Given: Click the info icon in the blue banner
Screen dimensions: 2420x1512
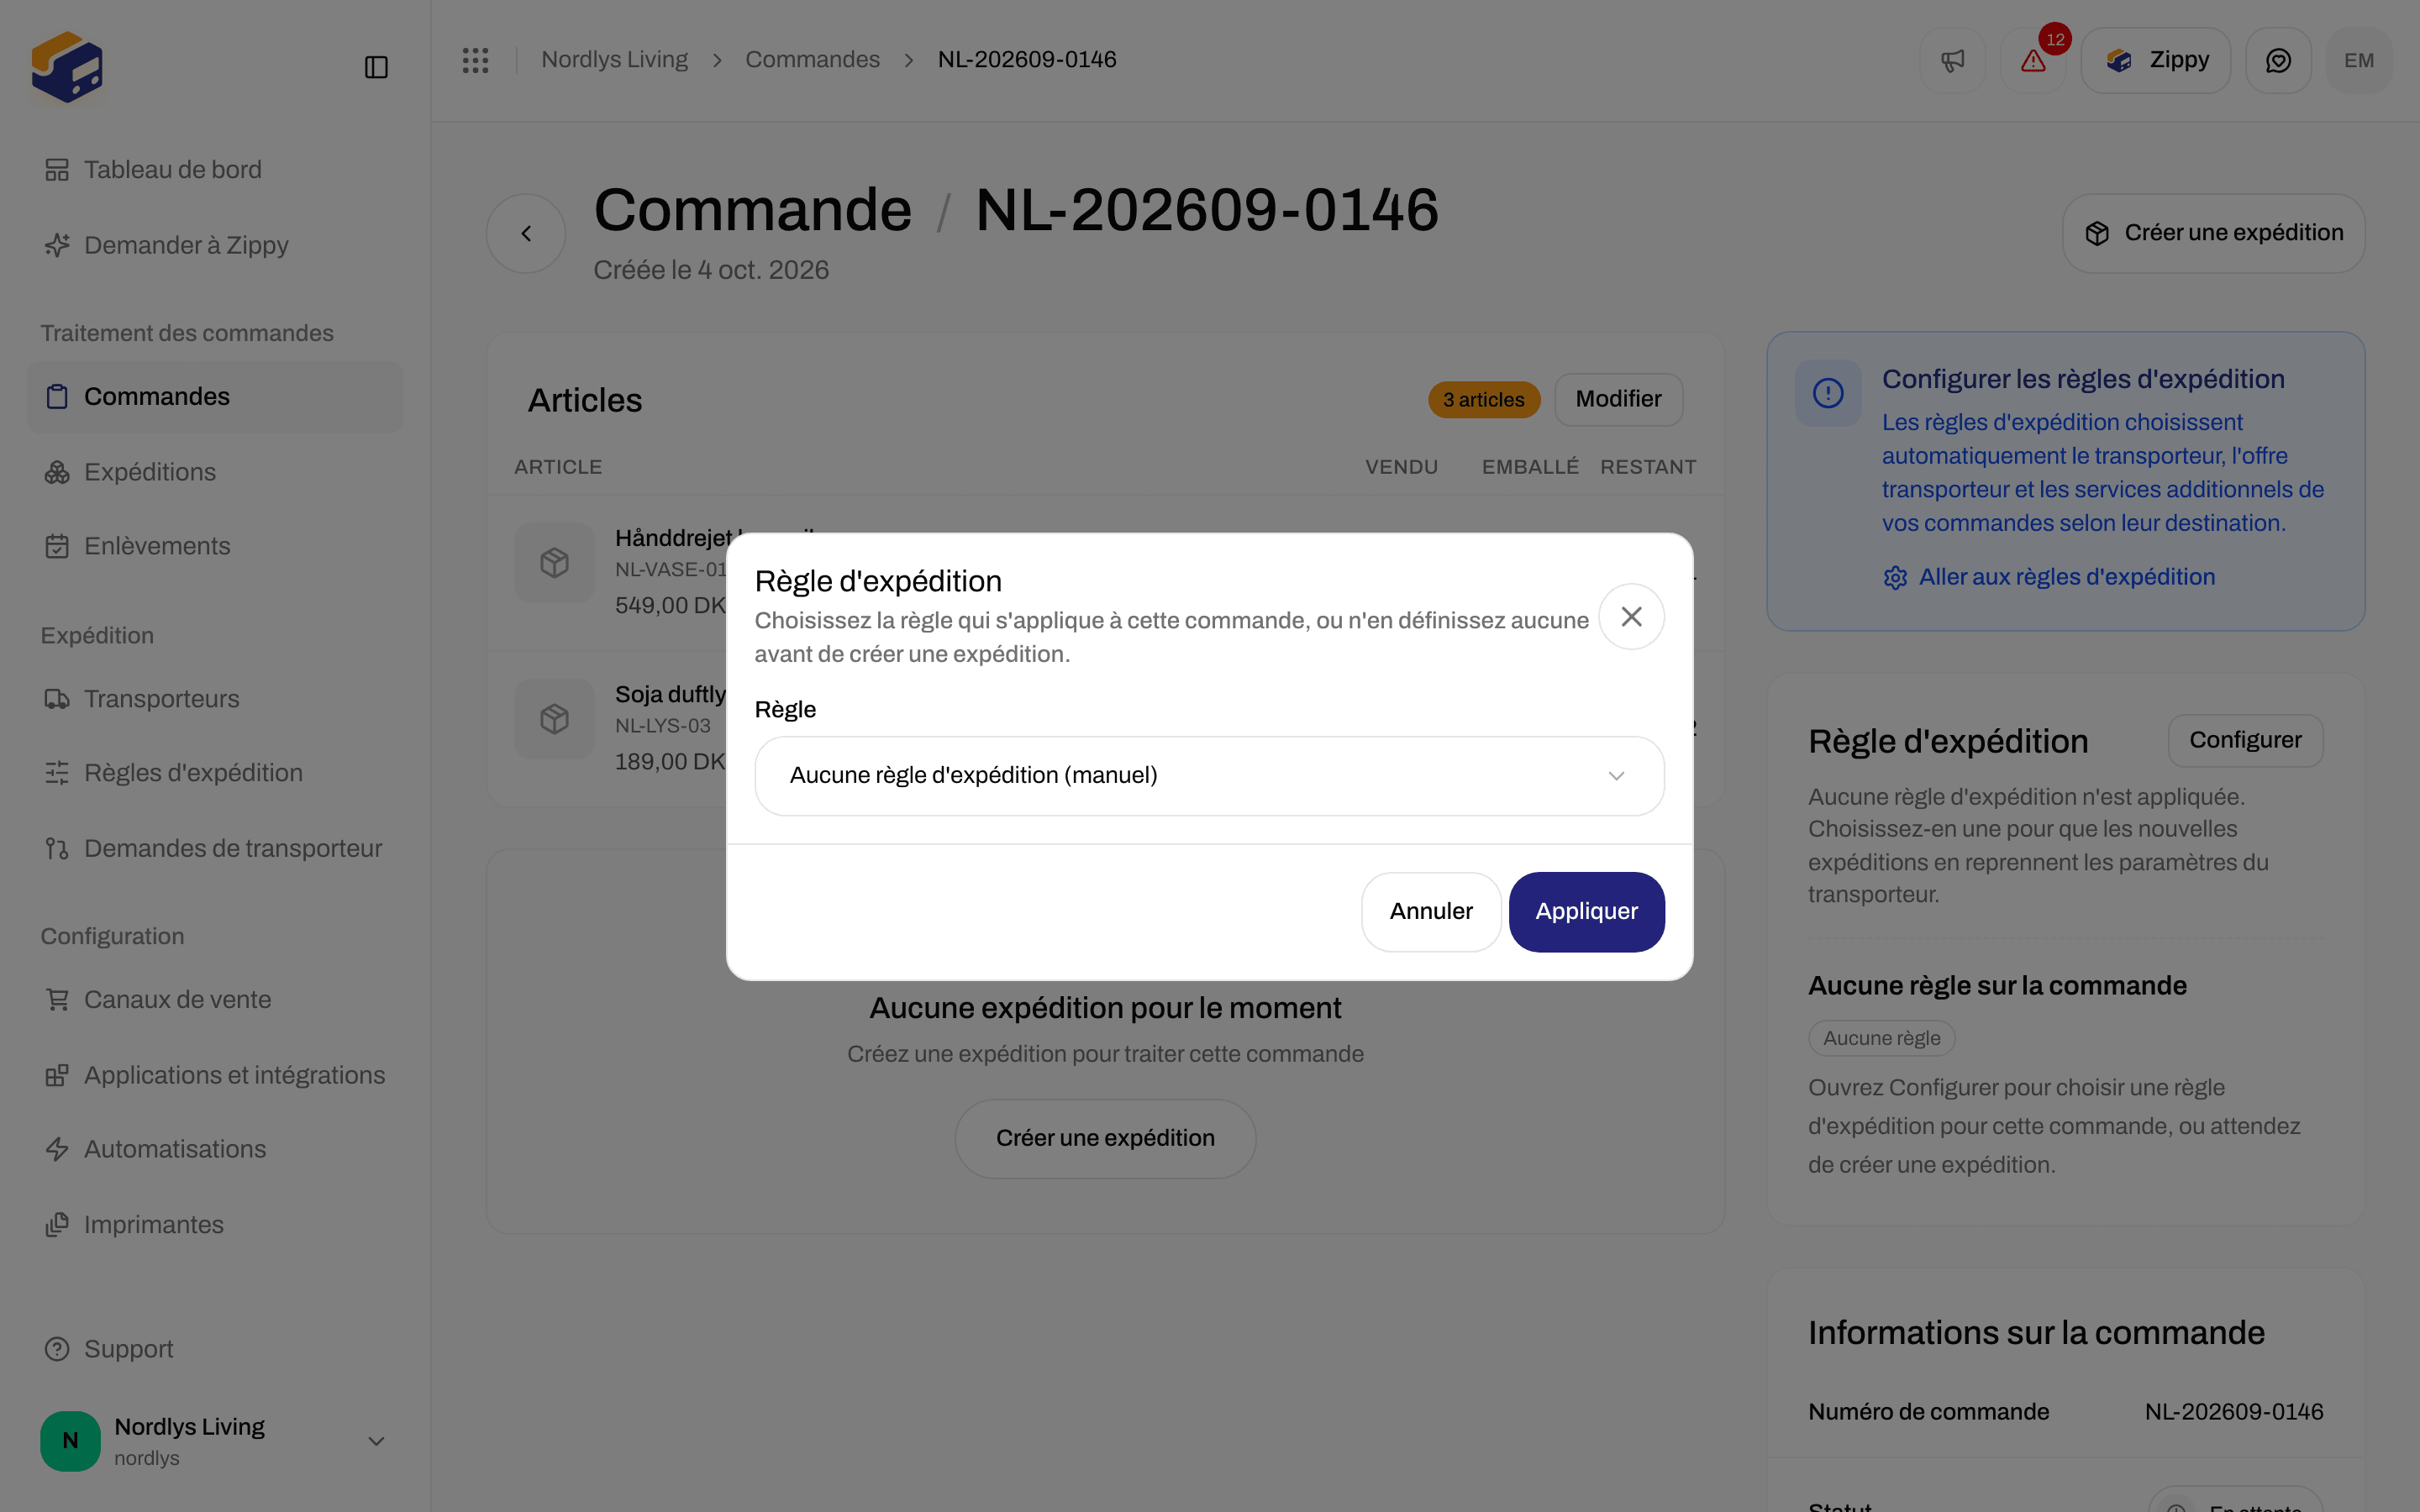Looking at the screenshot, I should click(1828, 393).
